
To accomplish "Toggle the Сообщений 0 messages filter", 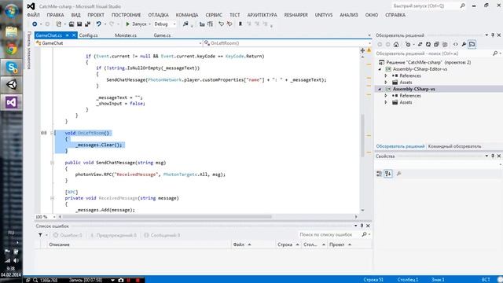I will click(162, 235).
